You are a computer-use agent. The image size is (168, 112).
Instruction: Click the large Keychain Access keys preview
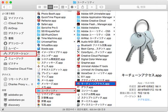click(x=142, y=42)
